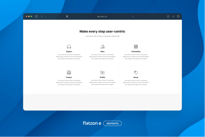Viewport: 205px width, 137px height.
Task: Open the privacy shield report
Action: [67, 16]
